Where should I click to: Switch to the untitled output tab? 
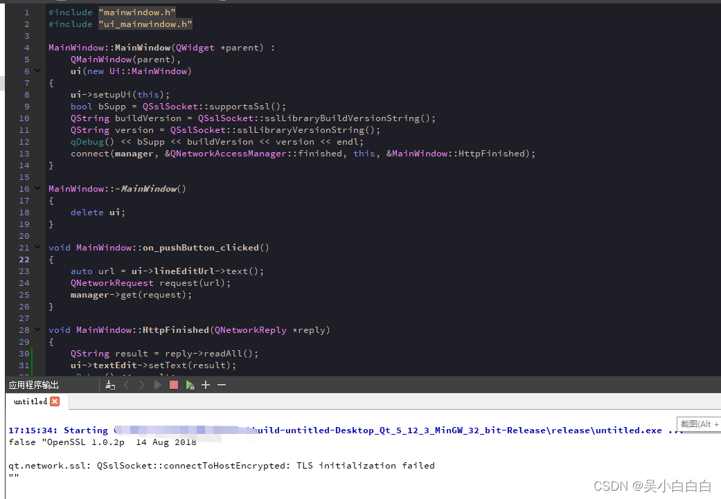[x=29, y=401]
